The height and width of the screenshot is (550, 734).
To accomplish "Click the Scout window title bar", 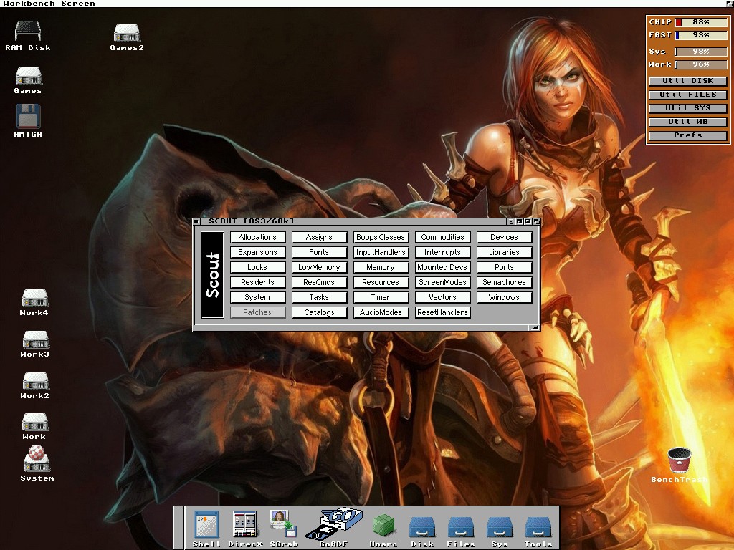I will coord(353,221).
